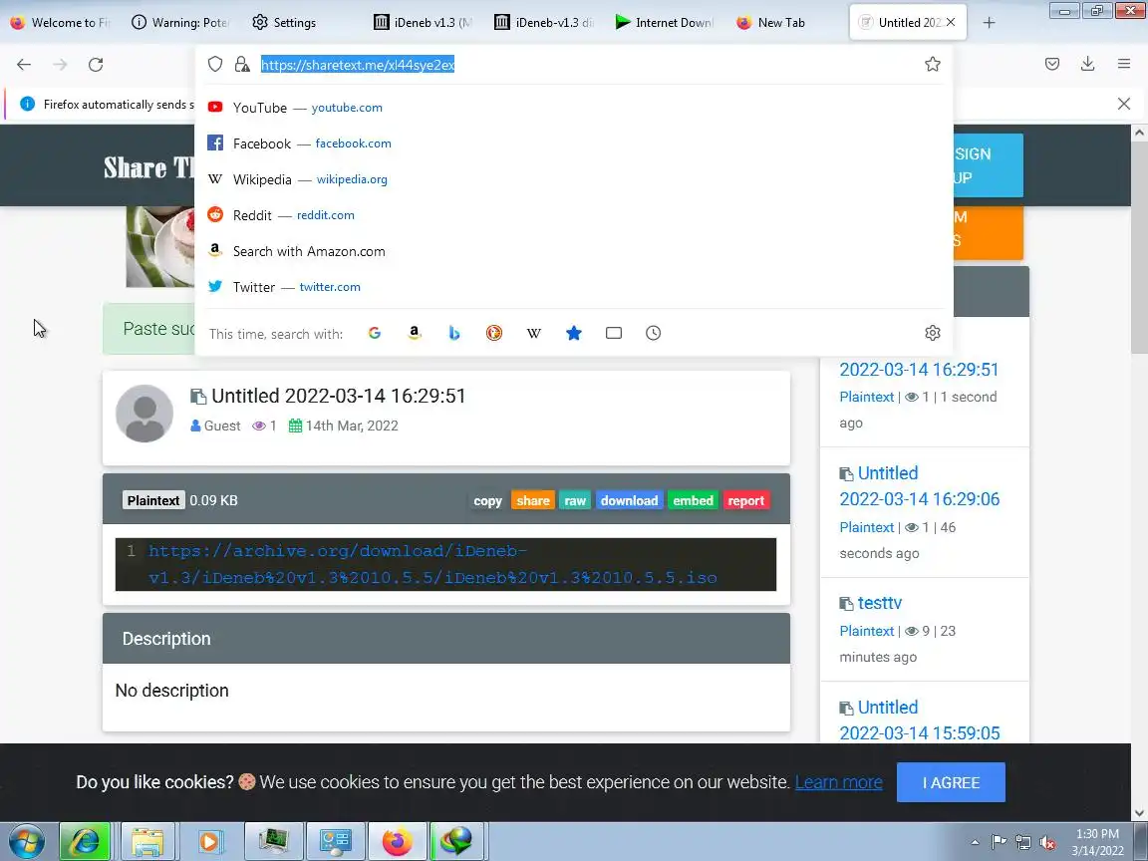Open the testtv recent paste
The height and width of the screenshot is (861, 1148).
click(x=879, y=603)
